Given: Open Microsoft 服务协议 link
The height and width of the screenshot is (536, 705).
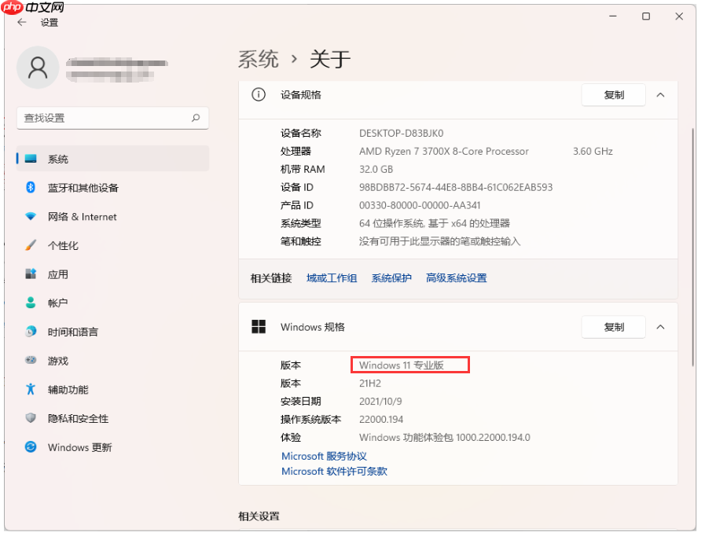Looking at the screenshot, I should [323, 456].
